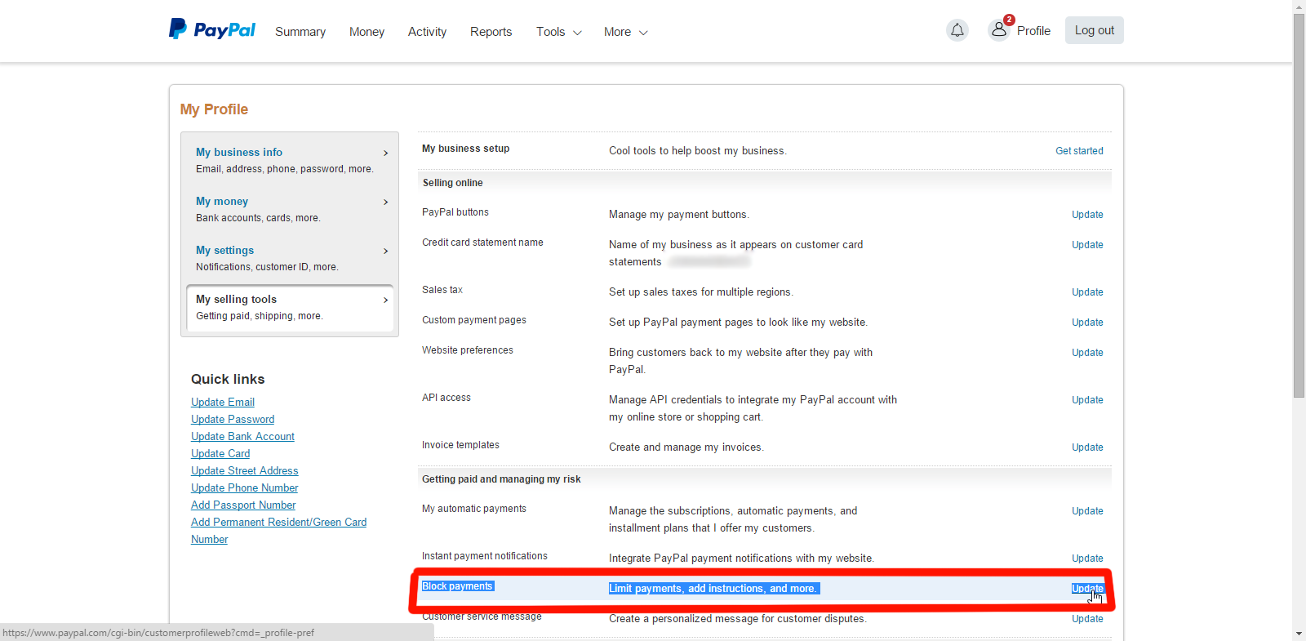Click chevron next to My business info

(386, 153)
